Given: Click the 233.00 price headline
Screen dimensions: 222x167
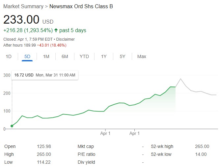Looking at the screenshot, I should point(21,19).
